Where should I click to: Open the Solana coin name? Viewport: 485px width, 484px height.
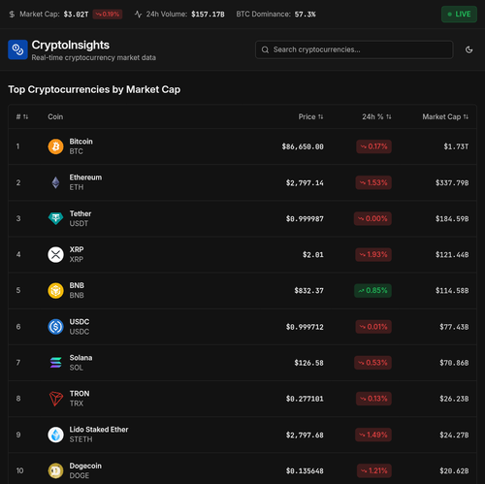point(81,358)
